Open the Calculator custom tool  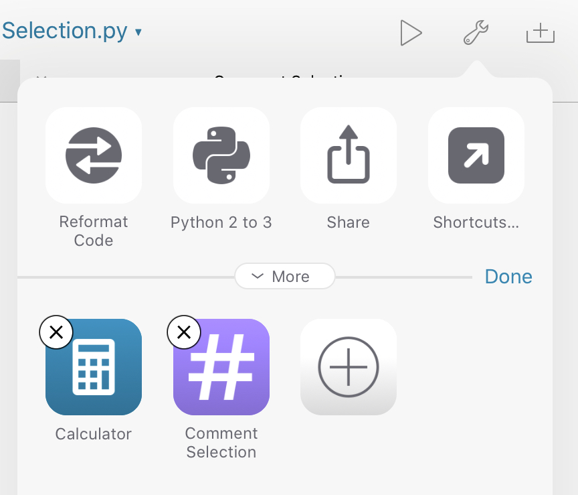[94, 367]
